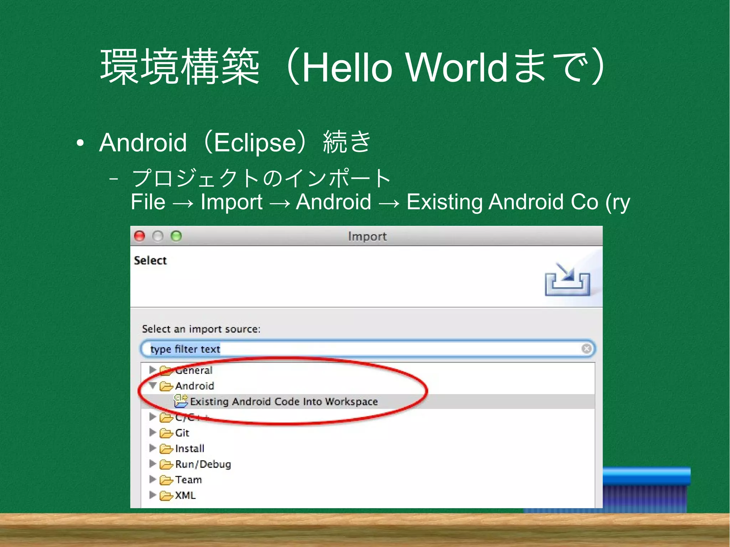
Task: Expand the XML folder node
Action: coord(153,495)
